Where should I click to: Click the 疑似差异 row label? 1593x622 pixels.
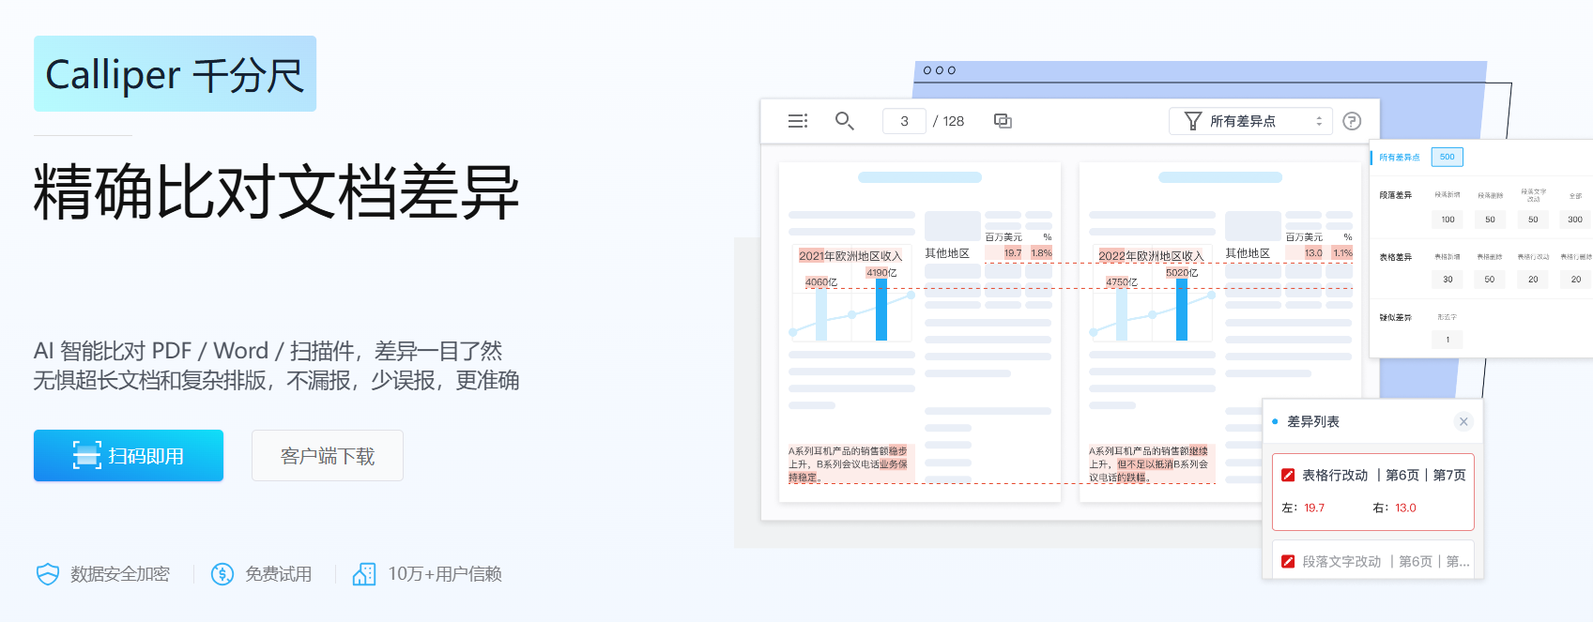pyautogui.click(x=1395, y=318)
